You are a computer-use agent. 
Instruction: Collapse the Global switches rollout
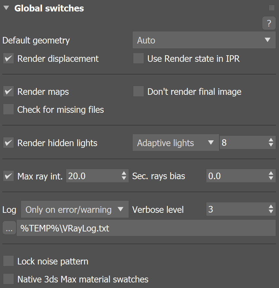[6, 8]
